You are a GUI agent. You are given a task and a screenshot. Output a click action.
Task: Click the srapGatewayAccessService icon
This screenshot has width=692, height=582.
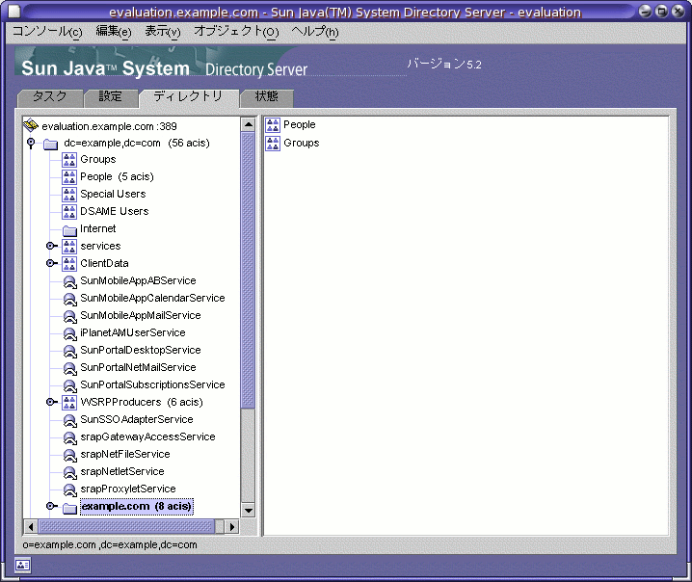[69, 437]
